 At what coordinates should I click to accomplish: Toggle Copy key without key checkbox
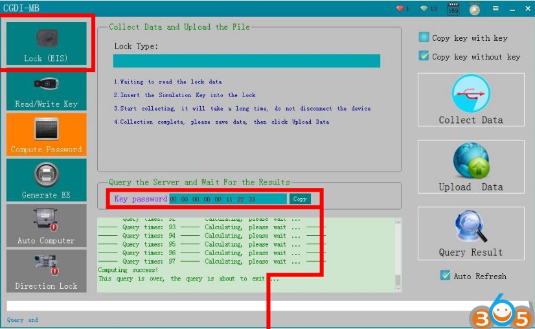pos(424,56)
